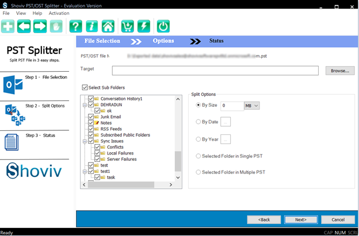Click the shopping cart Buy icon
The image size is (359, 236).
coord(128,26)
